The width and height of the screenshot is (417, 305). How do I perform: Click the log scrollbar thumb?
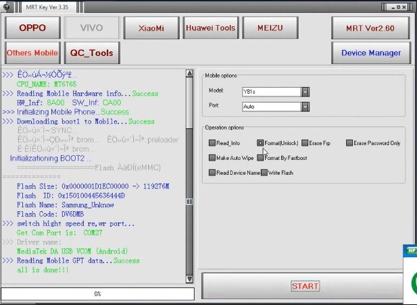[x=190, y=202]
